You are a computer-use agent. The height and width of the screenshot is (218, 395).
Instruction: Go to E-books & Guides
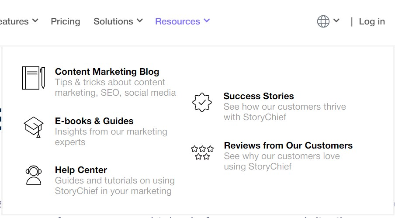94,121
